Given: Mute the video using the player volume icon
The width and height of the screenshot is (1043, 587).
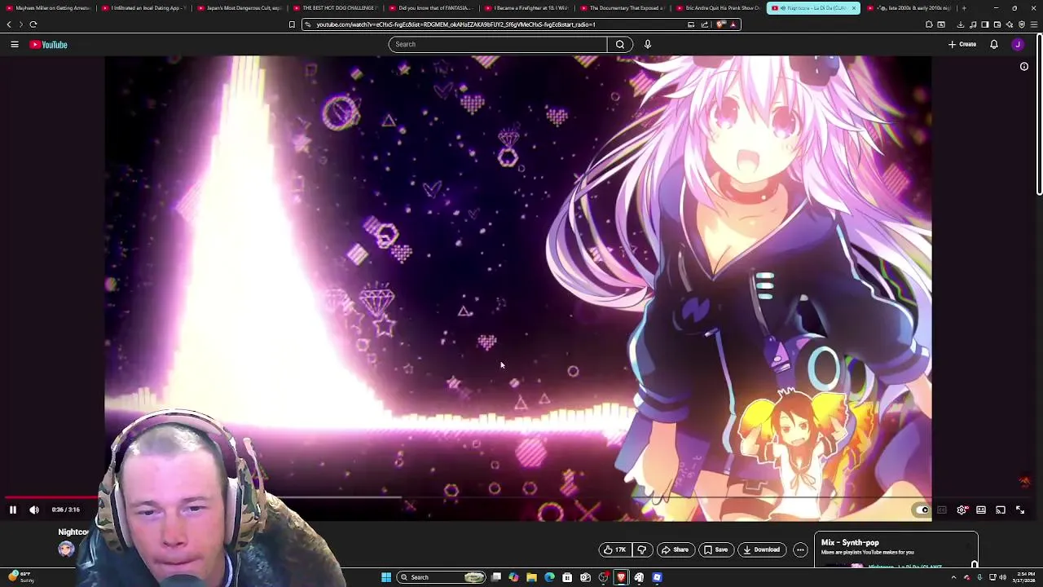Looking at the screenshot, I should pyautogui.click(x=34, y=510).
